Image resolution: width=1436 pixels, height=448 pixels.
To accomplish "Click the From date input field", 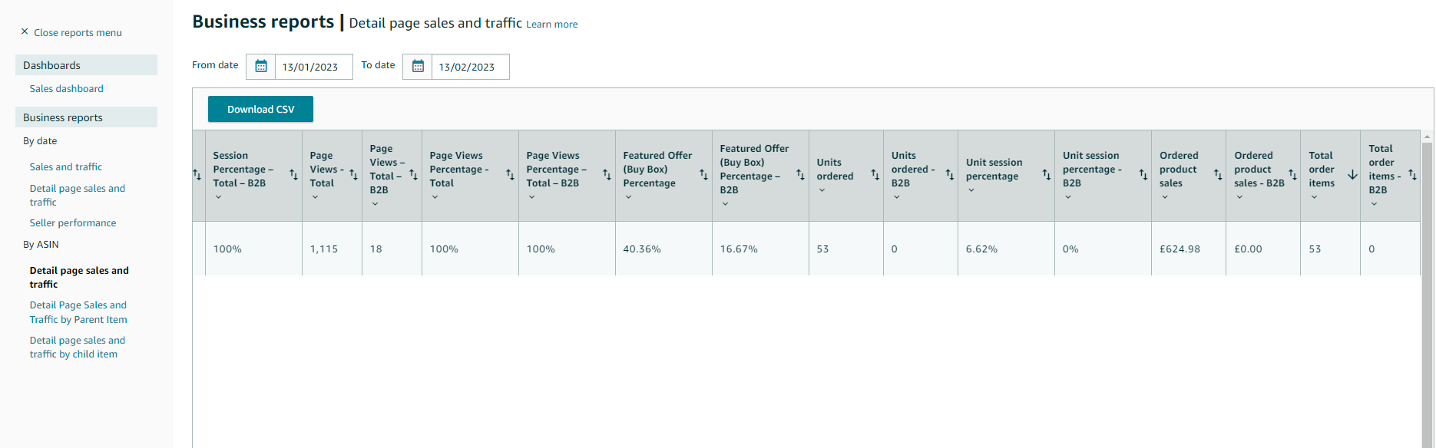I will pyautogui.click(x=314, y=67).
